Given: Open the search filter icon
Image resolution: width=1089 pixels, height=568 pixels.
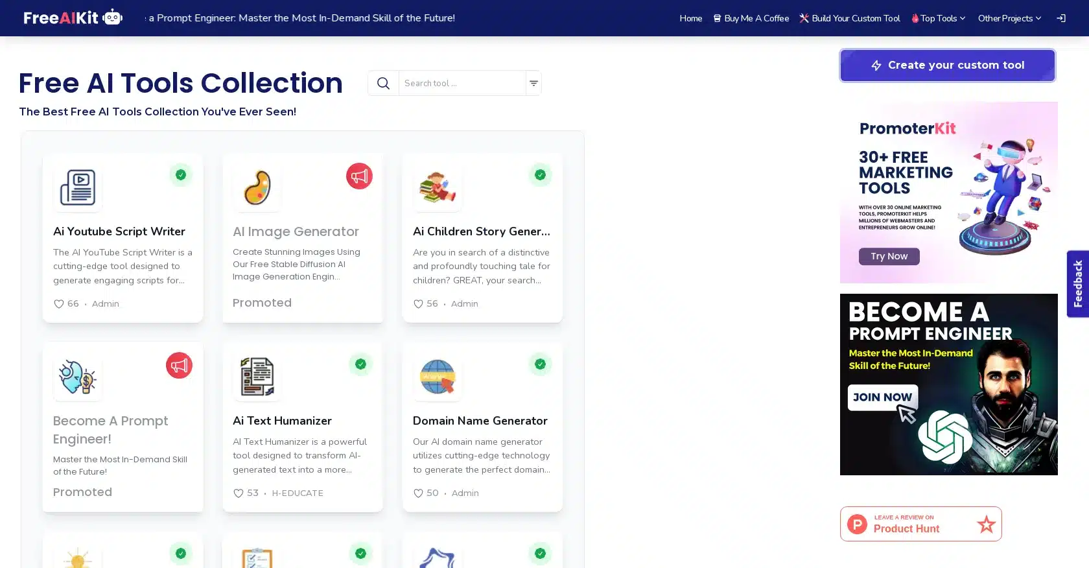Looking at the screenshot, I should point(533,83).
